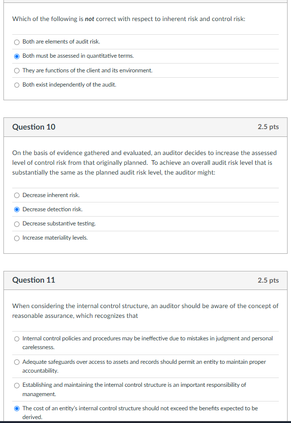The width and height of the screenshot is (291, 423).
Task: Select the cost-versus-benefits answer in Question 11
Action: click(x=16, y=409)
